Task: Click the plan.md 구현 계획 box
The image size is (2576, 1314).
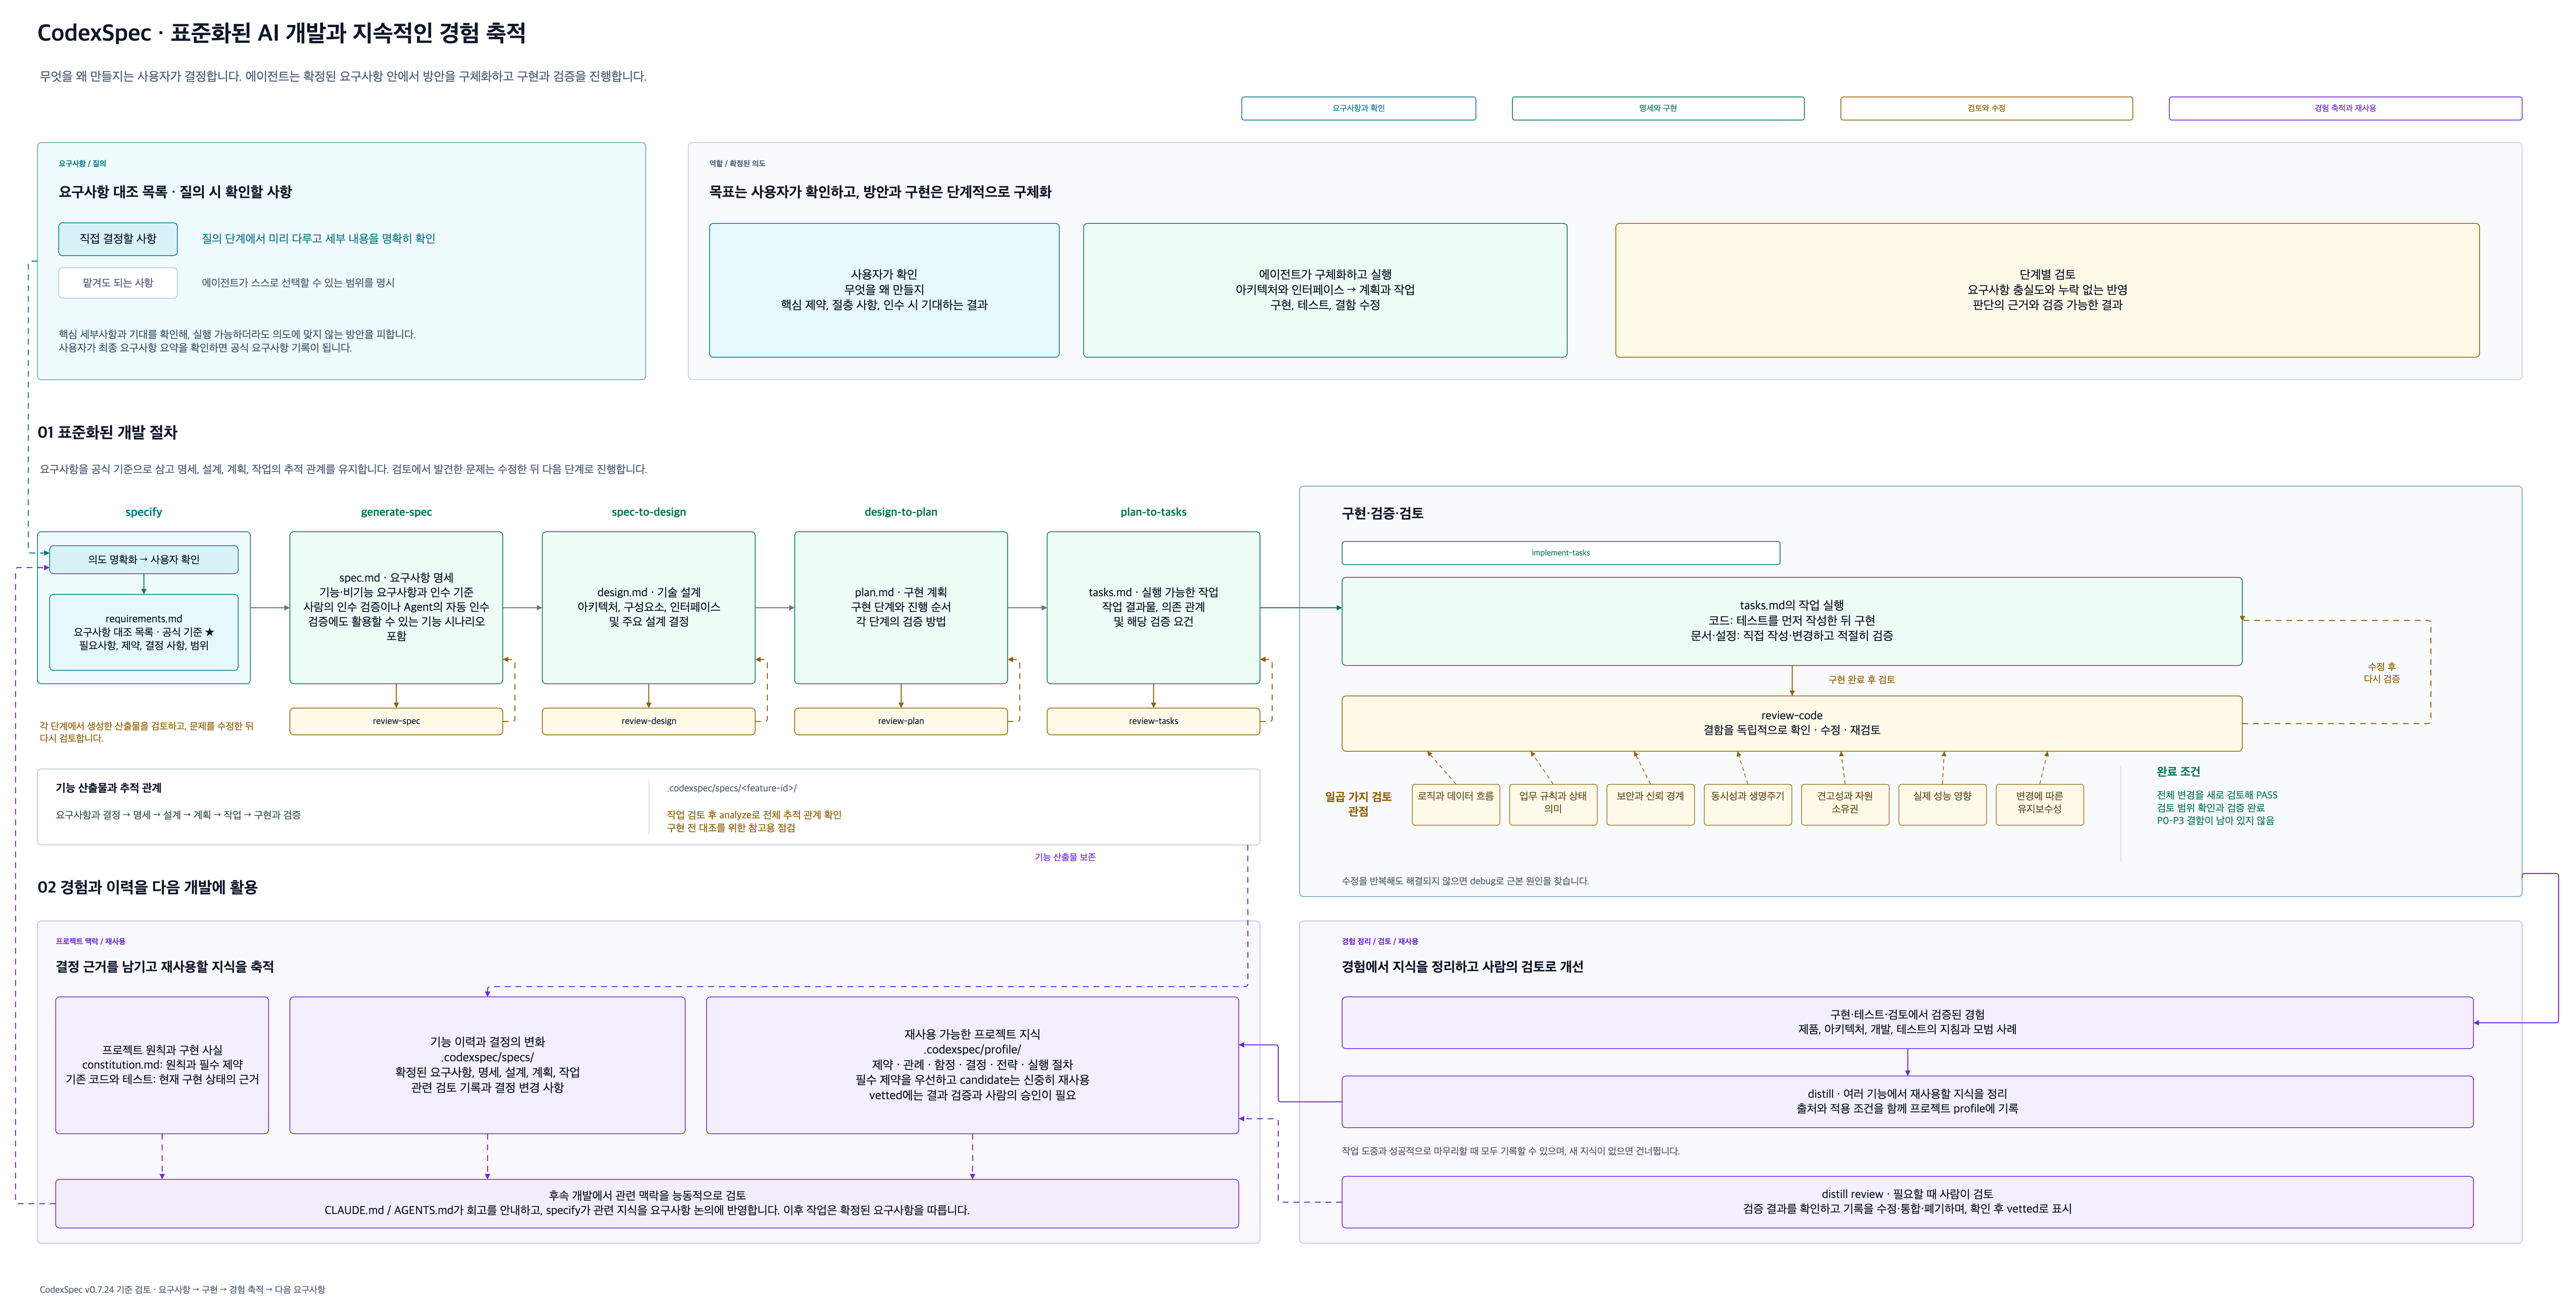Action: click(x=901, y=608)
